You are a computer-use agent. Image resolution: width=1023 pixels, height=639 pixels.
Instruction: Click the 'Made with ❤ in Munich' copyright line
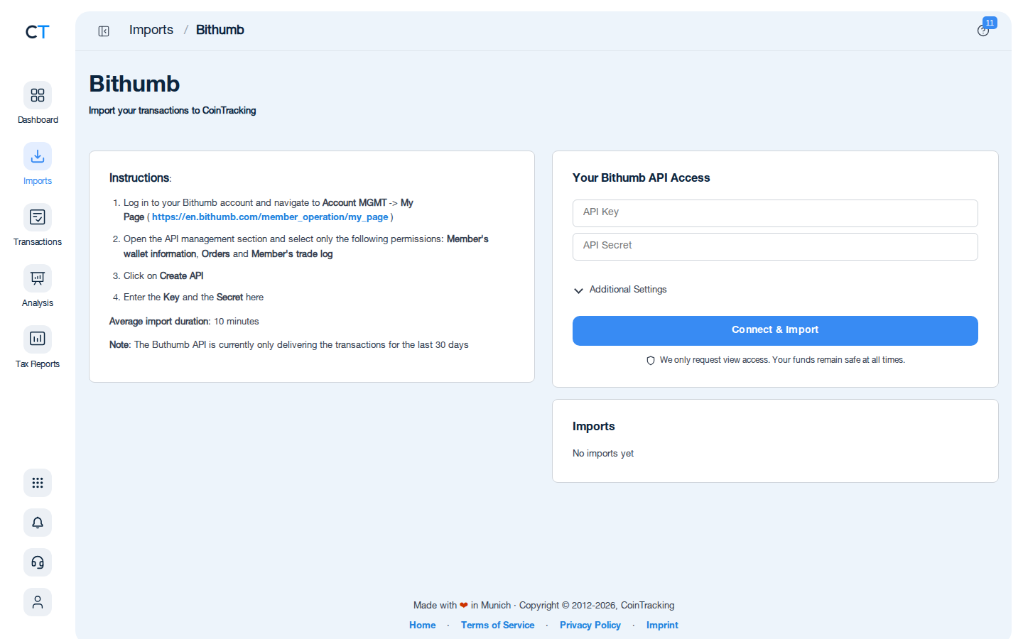tap(544, 606)
